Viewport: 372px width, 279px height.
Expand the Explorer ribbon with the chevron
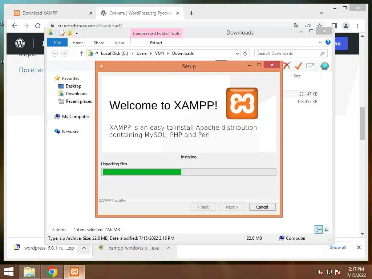pos(320,42)
